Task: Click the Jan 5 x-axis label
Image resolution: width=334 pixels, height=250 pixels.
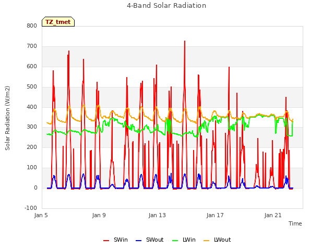Action: [x=41, y=215]
